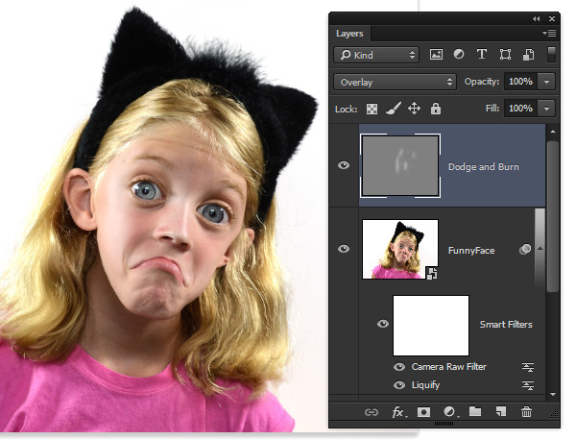The image size is (576, 440).
Task: Toggle Camera Raw Filter visibility
Action: pyautogui.click(x=399, y=367)
